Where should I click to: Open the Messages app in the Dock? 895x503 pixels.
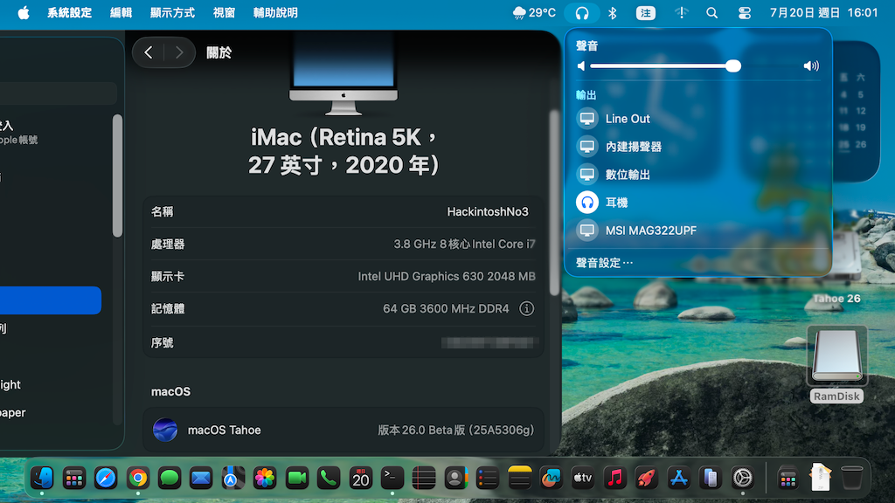click(170, 478)
